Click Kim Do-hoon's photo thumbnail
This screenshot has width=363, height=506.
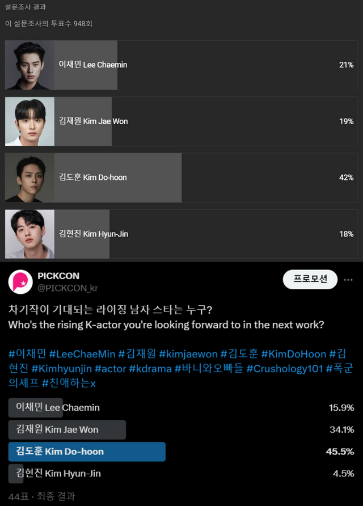(30, 178)
